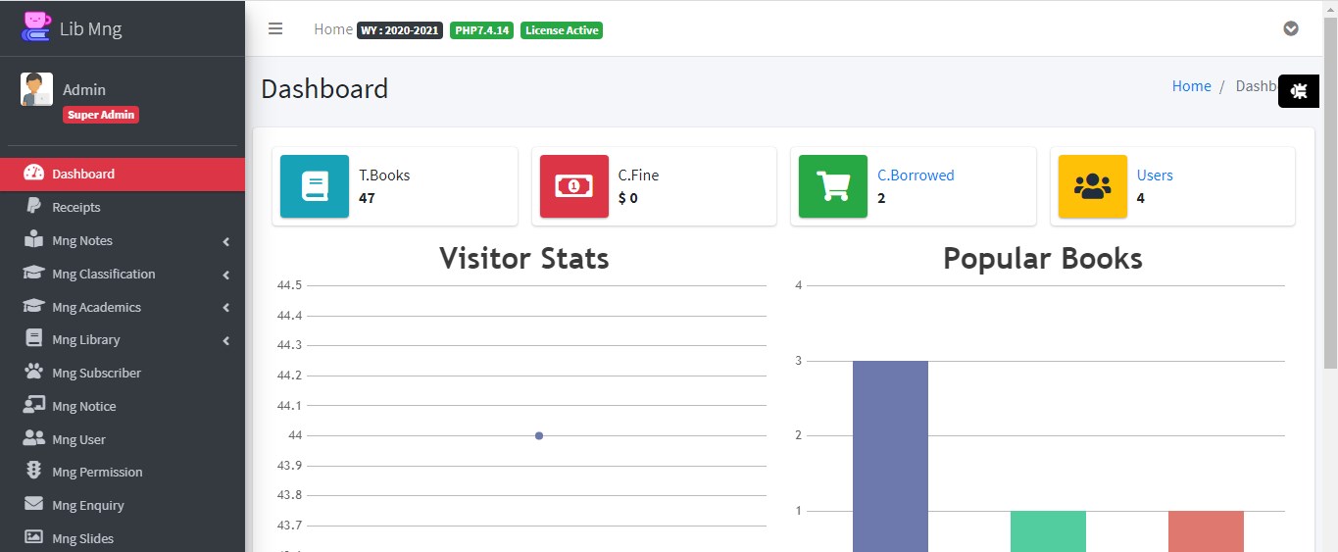Click the Mng Classification graduation cap icon

(34, 273)
